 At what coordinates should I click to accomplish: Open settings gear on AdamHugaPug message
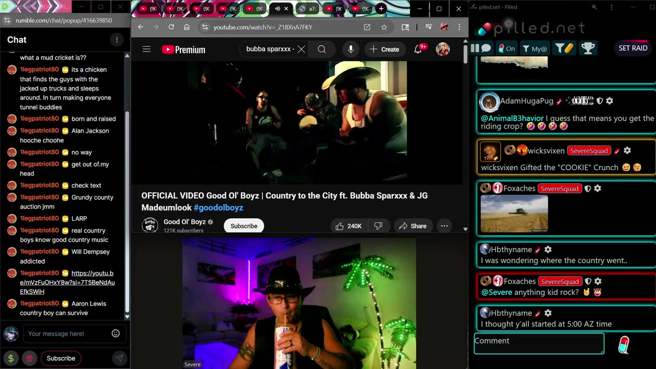point(609,101)
